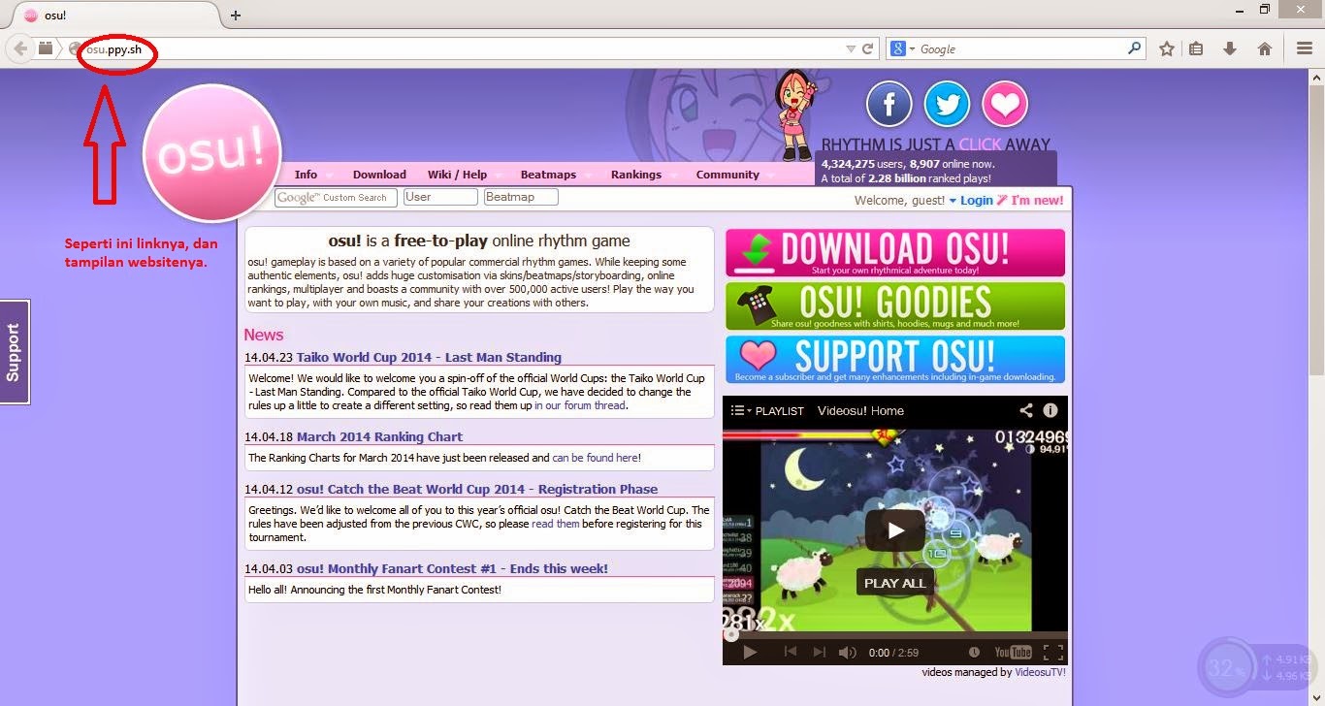Click the 32% network speed widget
This screenshot has width=1325, height=706.
pos(1259,668)
